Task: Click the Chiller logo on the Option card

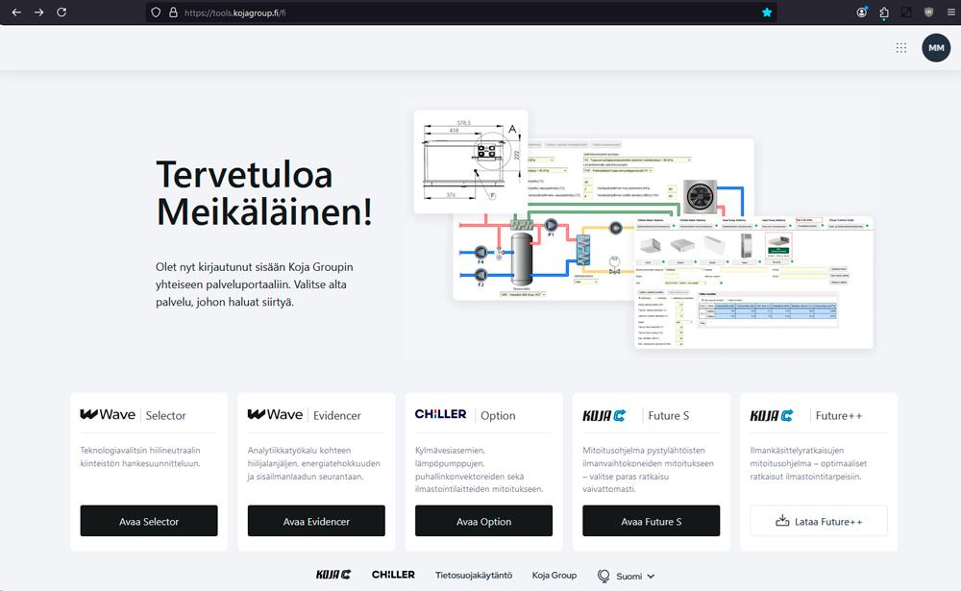Action: click(x=441, y=414)
